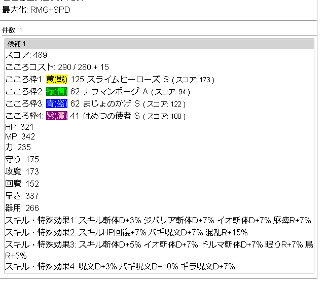This screenshot has width=327, height=281.
Task: Click the こころ枠2: label
Action: [24, 91]
